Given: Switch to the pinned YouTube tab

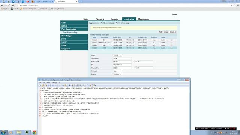Looking at the screenshot, I should 27,1.
